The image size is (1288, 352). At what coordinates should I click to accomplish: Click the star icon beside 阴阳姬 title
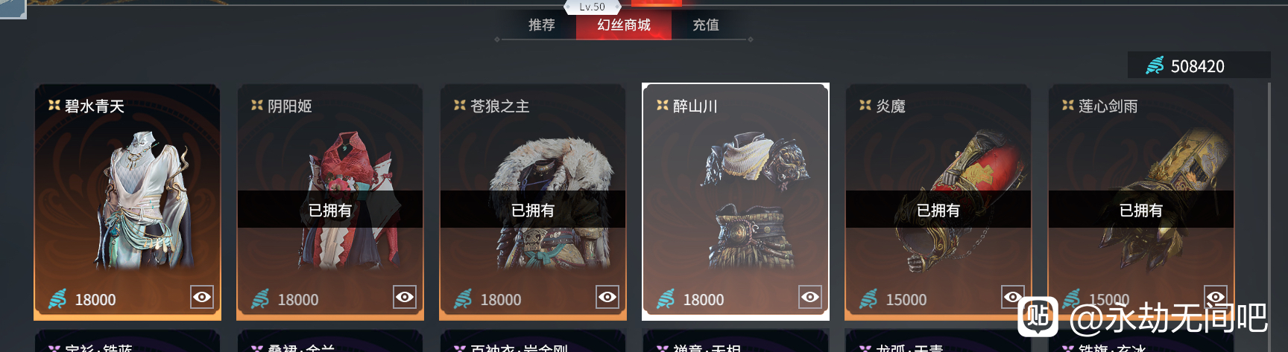point(256,106)
